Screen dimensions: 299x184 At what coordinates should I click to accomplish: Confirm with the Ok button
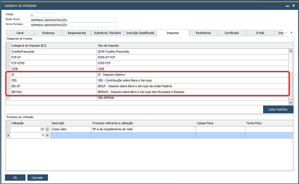click(x=15, y=178)
